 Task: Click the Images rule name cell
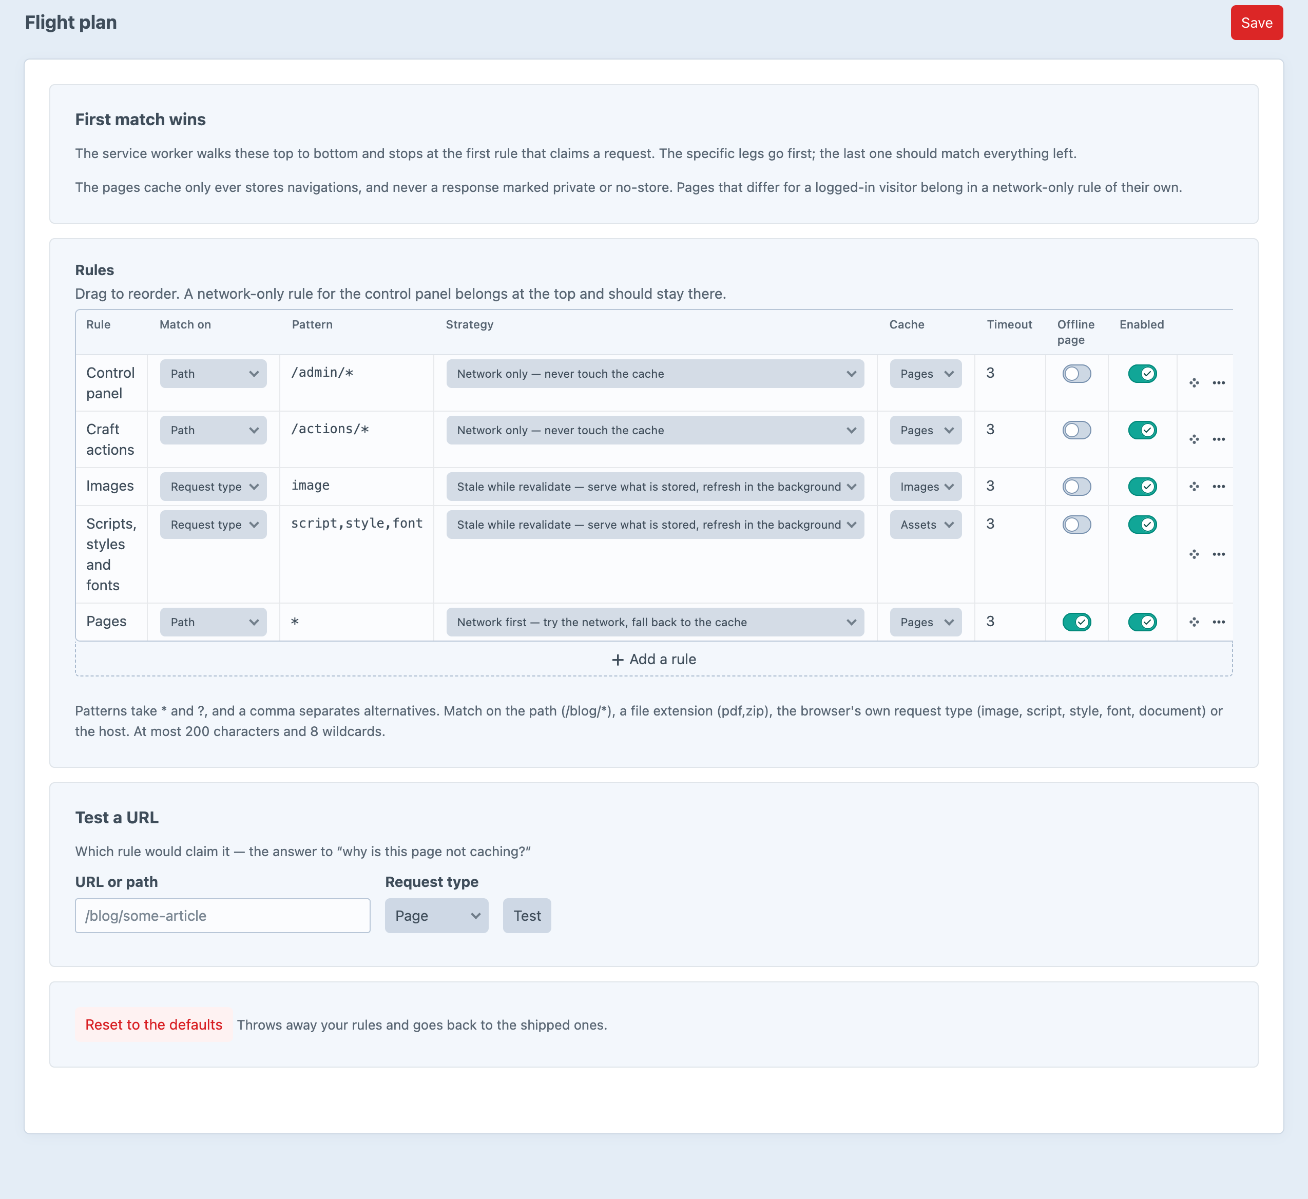110,486
